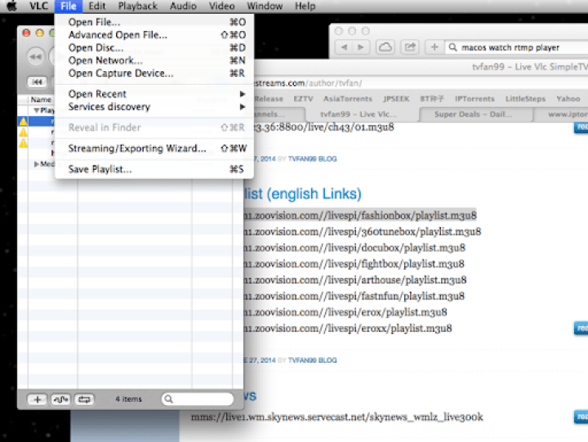Click the docubox playlist.m3u8 line
The width and height of the screenshot is (588, 442).
[354, 248]
